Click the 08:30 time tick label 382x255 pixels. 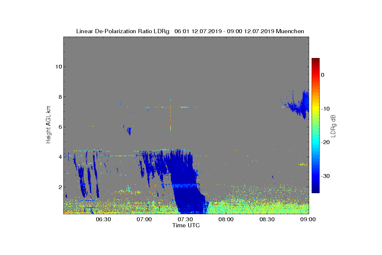point(267,219)
